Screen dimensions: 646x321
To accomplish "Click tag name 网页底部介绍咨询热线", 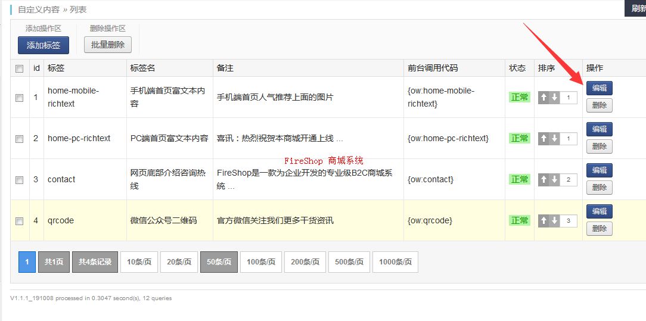I will tap(167, 179).
